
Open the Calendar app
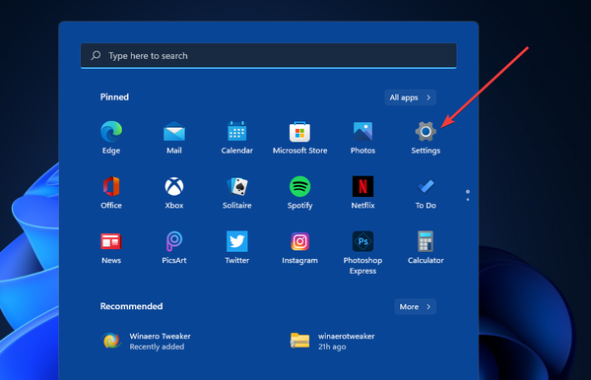(x=237, y=137)
